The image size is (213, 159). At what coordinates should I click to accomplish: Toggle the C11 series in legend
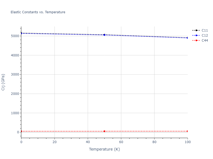(204, 30)
